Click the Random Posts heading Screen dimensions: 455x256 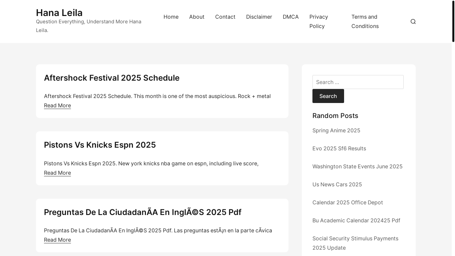click(x=335, y=116)
